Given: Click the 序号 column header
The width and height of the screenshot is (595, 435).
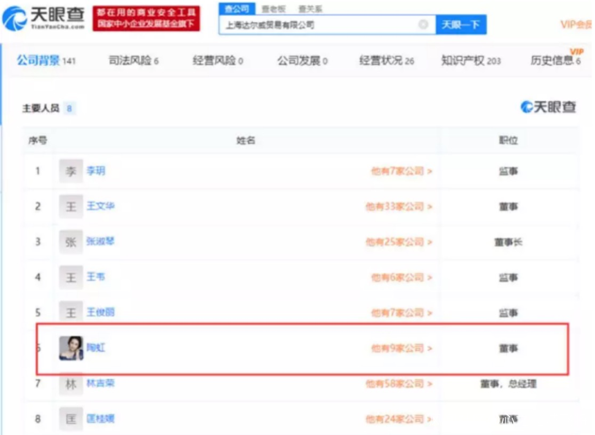Looking at the screenshot, I should [37, 141].
